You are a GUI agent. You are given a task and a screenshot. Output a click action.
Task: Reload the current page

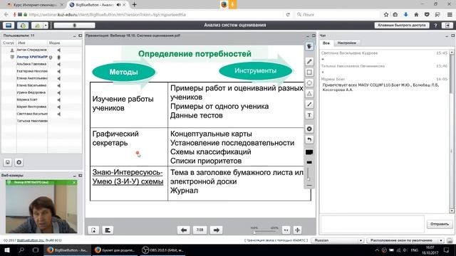[288, 14]
